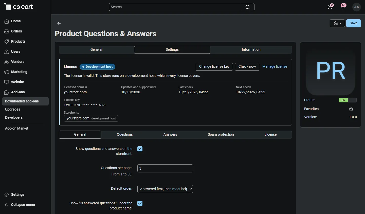The height and width of the screenshot is (214, 365).
Task: Switch to the Questions sub-tab
Action: tap(125, 135)
